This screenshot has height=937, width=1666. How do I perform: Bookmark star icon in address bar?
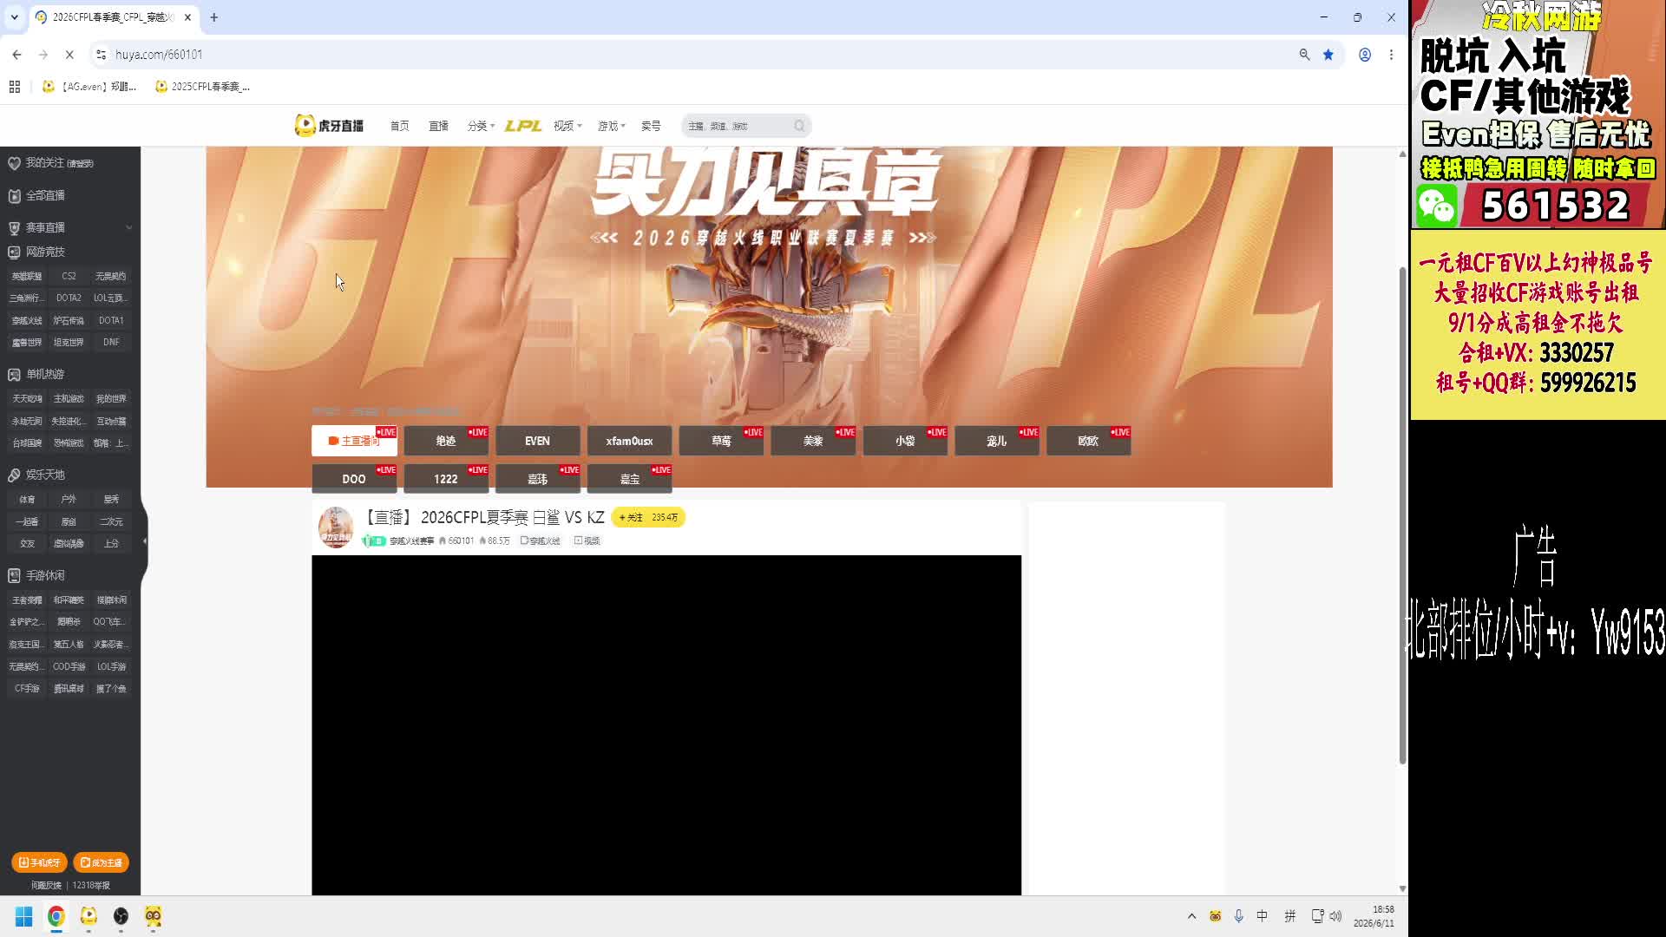[x=1328, y=55]
